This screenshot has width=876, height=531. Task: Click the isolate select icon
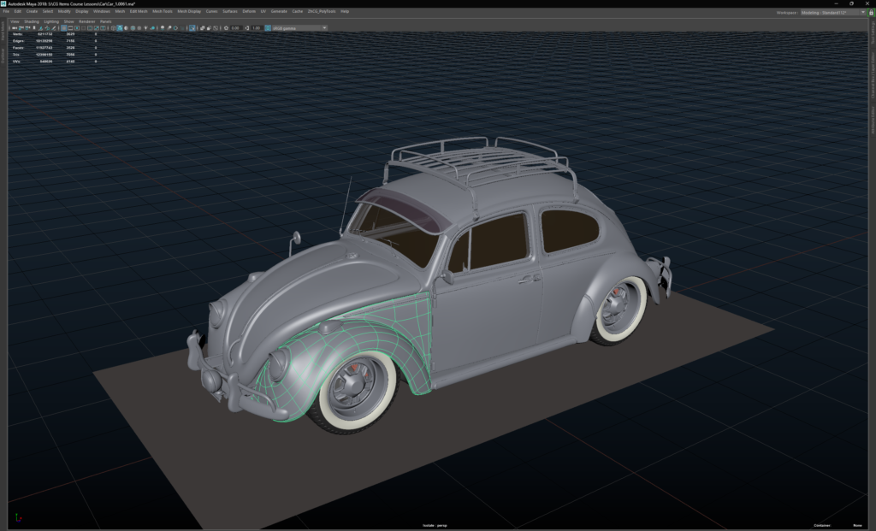[192, 27]
